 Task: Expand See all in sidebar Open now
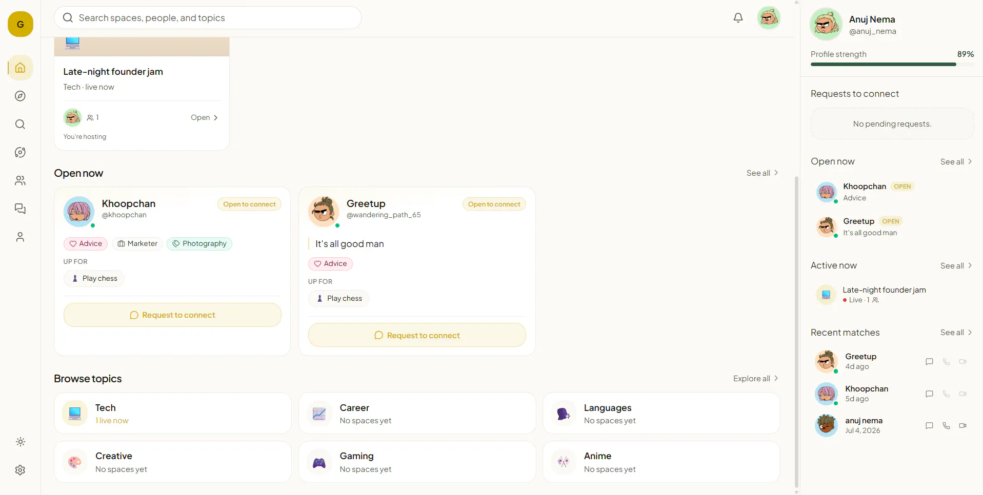[x=956, y=162]
